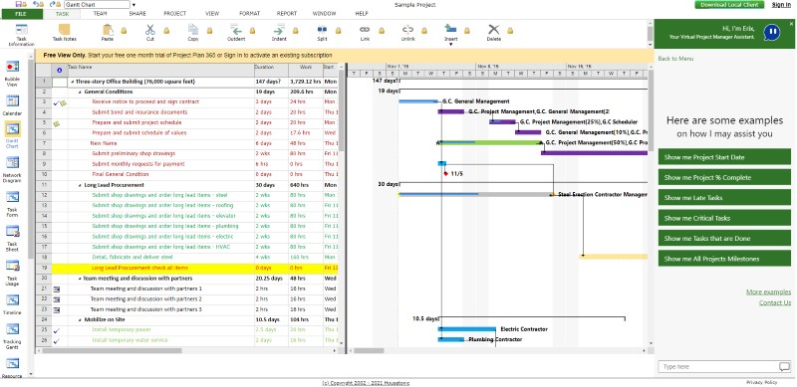Open Network Diagram view from sidebar
This screenshot has width=797, height=387.
pos(12,170)
